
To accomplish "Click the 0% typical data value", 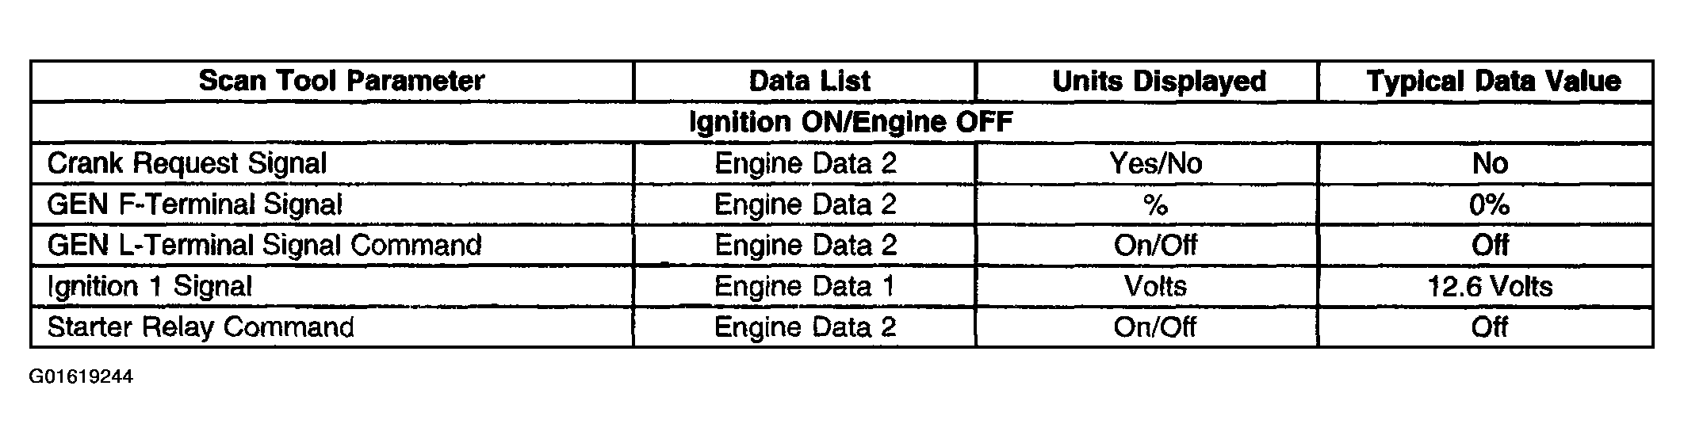I will click(x=1490, y=204).
